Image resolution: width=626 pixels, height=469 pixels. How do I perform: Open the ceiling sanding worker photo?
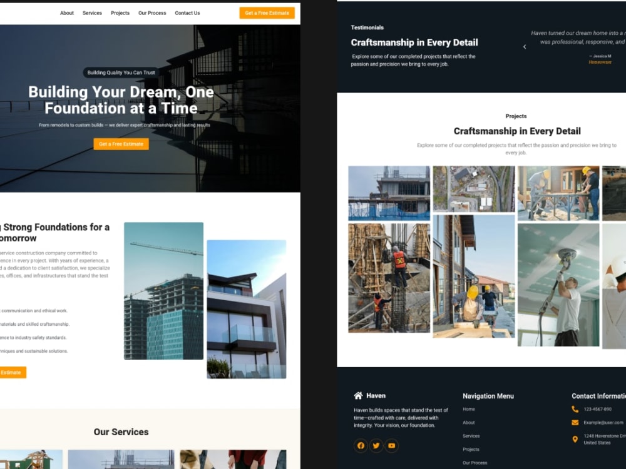click(x=558, y=285)
